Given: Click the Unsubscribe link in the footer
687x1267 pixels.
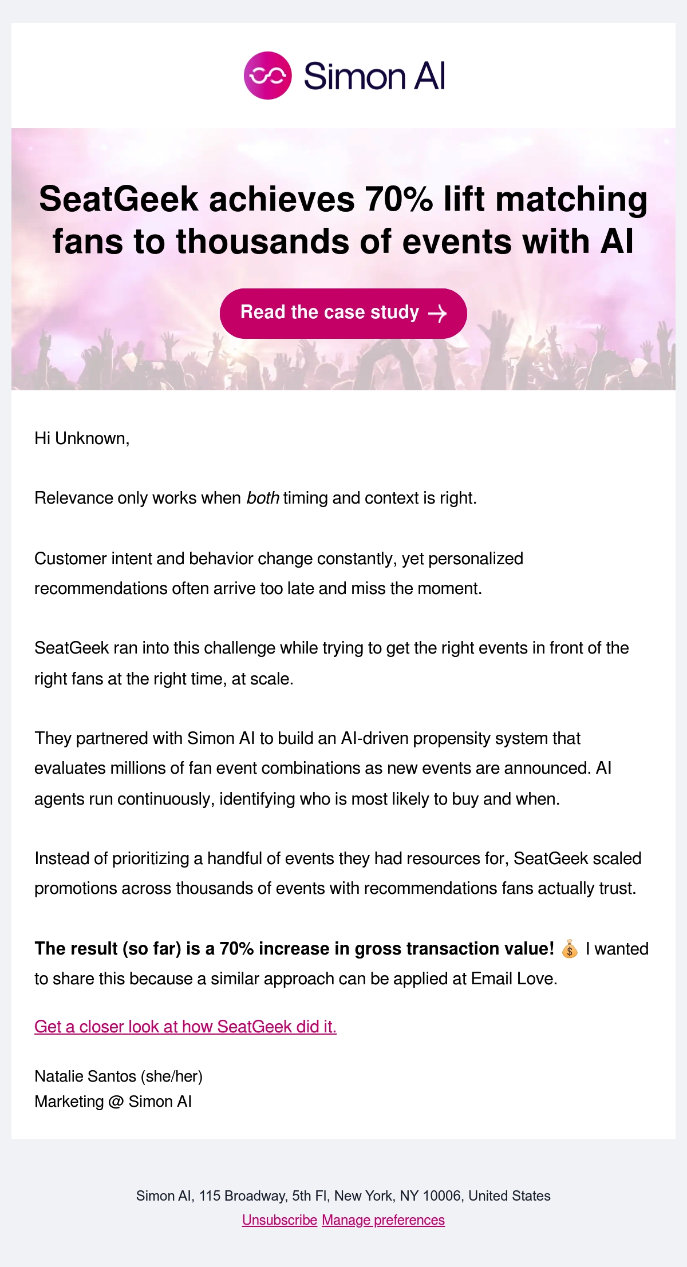Looking at the screenshot, I should click(x=279, y=1220).
